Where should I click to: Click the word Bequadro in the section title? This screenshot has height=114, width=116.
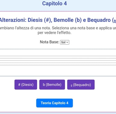click(99, 20)
